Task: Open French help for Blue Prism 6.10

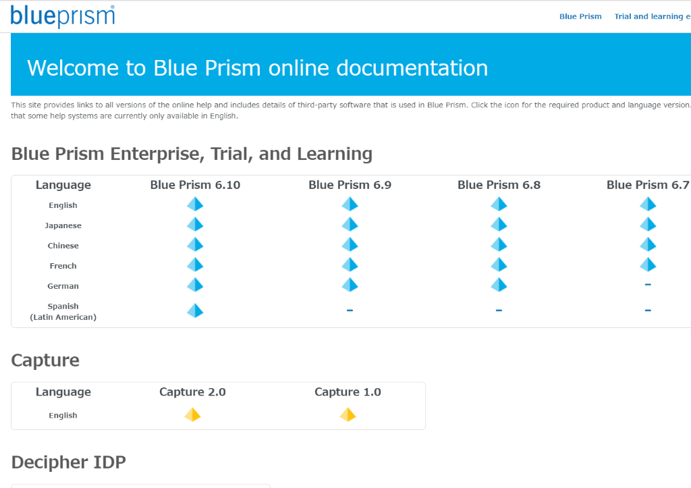Action: click(x=195, y=265)
